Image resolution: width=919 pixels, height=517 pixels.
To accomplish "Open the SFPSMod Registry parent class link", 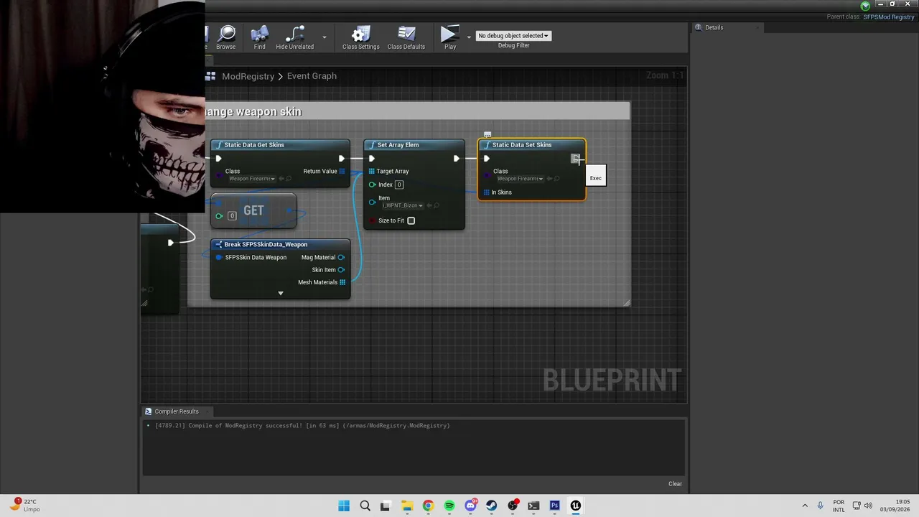I will coord(889,17).
